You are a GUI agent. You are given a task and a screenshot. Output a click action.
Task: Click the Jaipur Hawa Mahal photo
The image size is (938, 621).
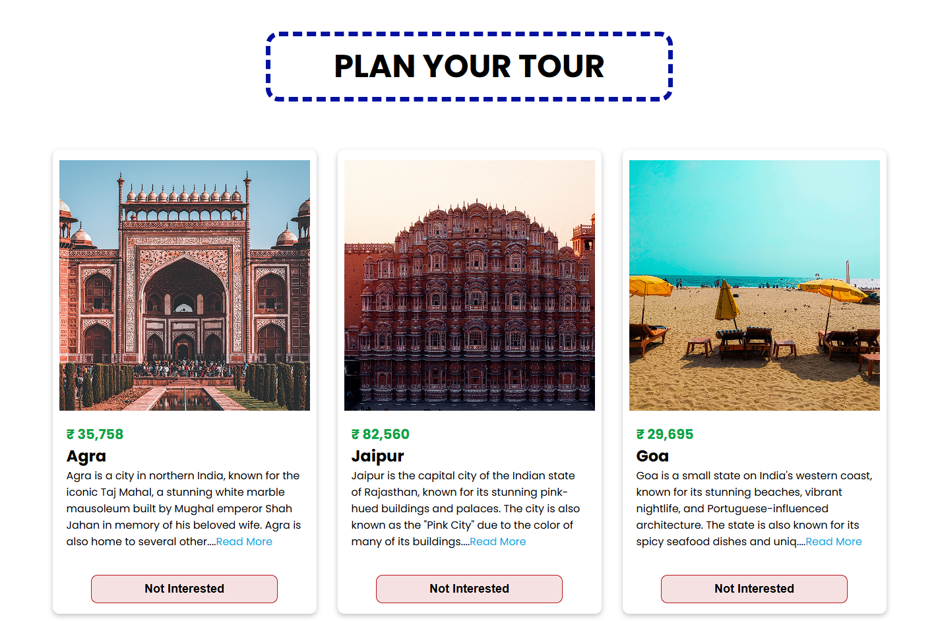tap(470, 285)
